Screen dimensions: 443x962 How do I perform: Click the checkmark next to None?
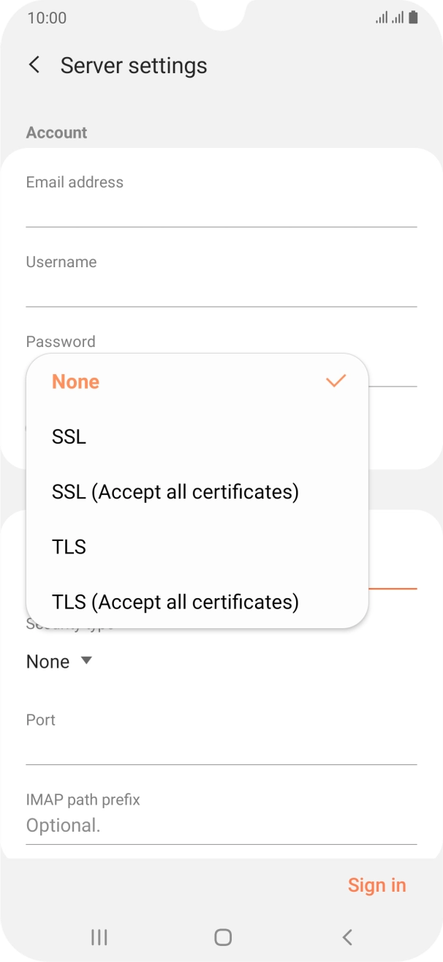(336, 381)
